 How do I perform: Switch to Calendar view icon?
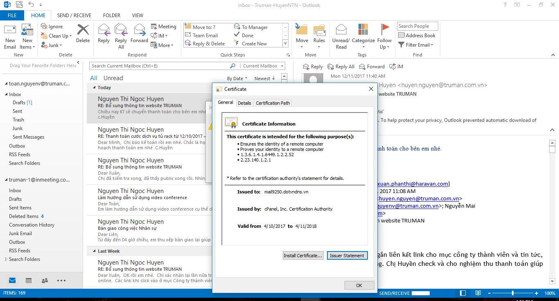(x=29, y=281)
